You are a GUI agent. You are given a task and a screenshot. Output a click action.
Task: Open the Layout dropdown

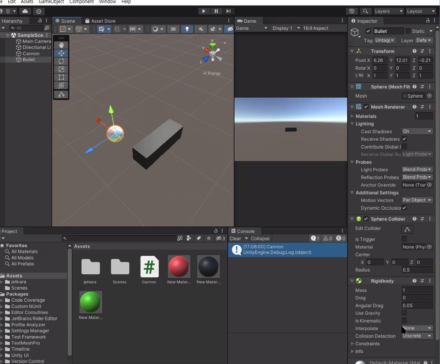(420, 11)
